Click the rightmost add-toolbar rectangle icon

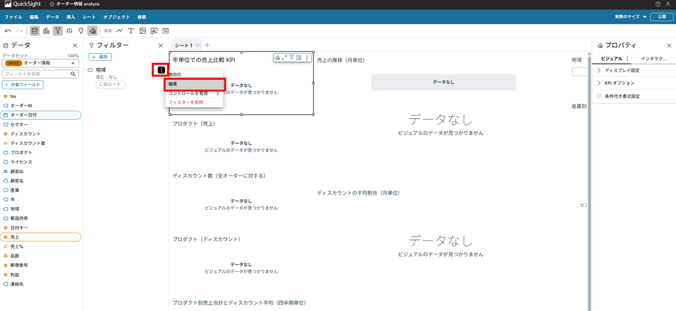click(x=166, y=31)
